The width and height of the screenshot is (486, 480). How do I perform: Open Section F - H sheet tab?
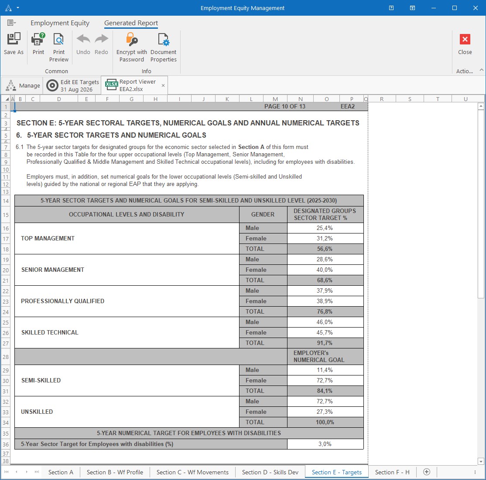392,472
